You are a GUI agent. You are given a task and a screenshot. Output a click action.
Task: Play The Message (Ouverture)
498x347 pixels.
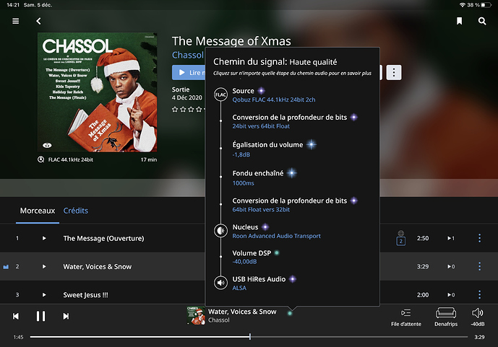pos(44,238)
